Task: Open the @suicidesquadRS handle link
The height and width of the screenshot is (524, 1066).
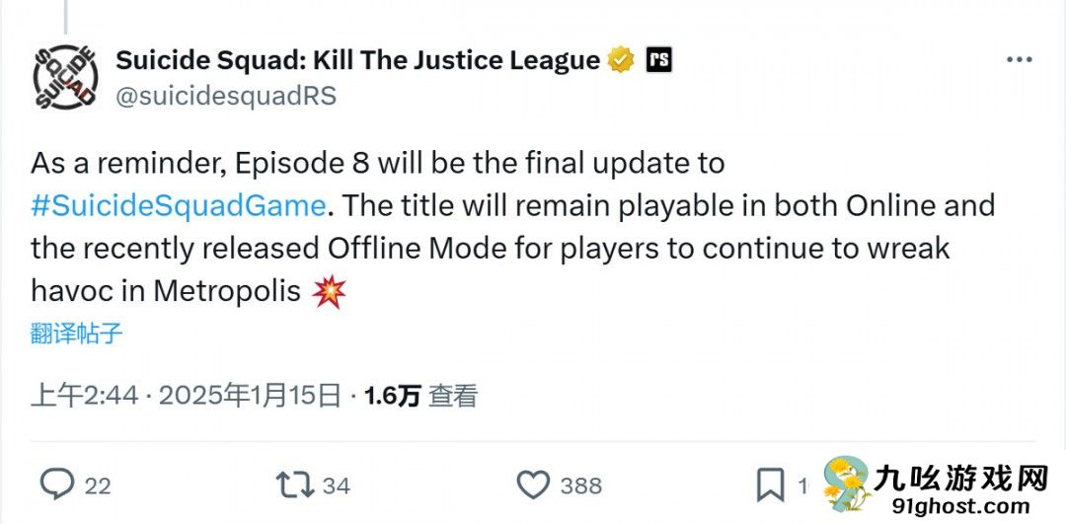Action: tap(226, 96)
